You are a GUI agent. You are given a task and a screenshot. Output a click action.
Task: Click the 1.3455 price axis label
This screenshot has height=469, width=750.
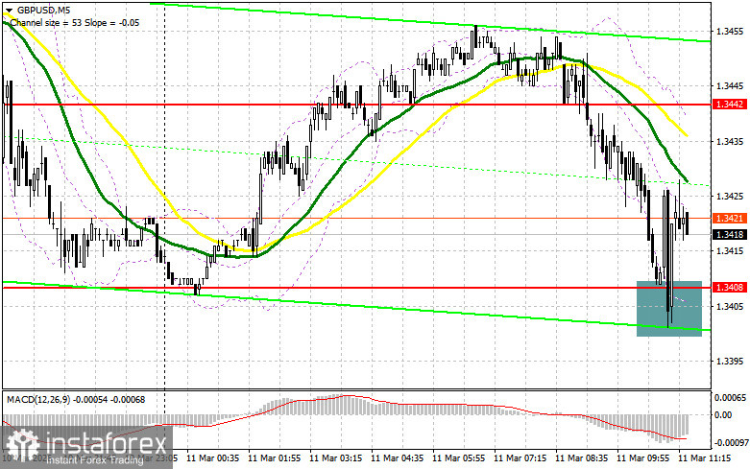pos(730,32)
